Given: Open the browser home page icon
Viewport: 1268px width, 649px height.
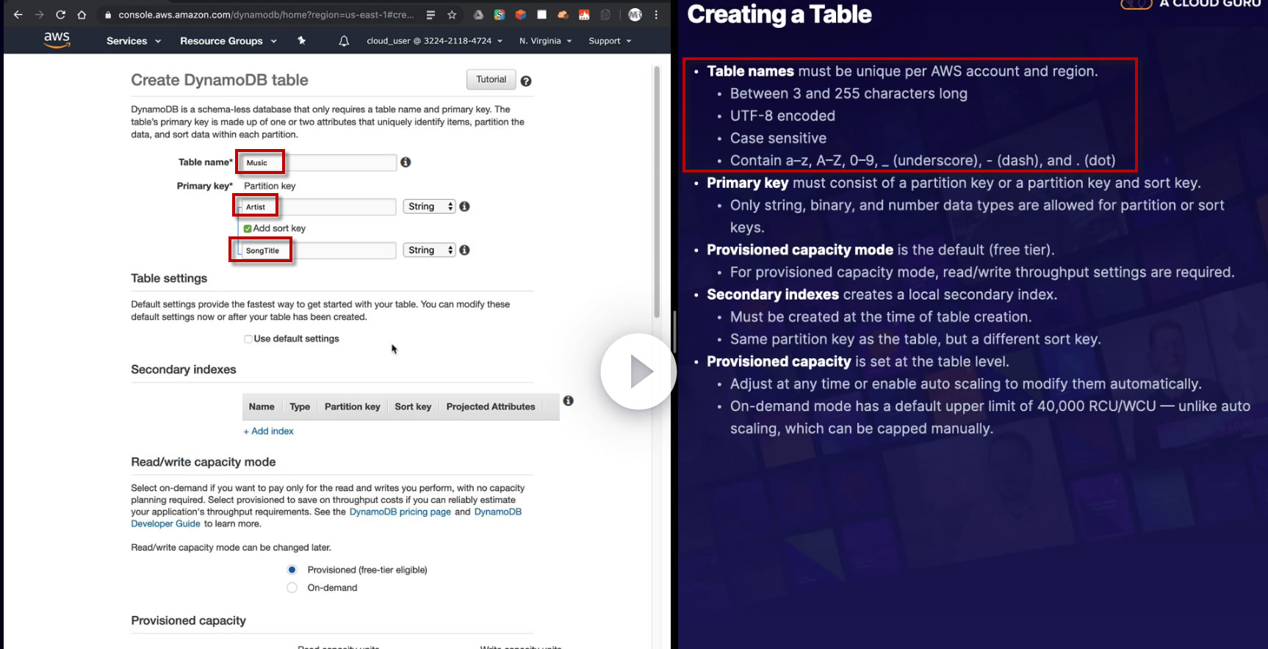Looking at the screenshot, I should point(82,15).
